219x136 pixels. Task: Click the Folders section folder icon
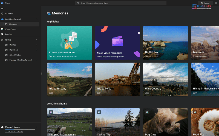pyautogui.click(x=2, y=40)
